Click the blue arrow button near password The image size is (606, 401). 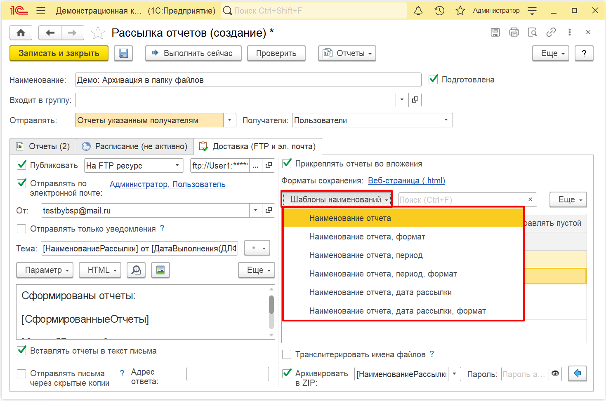tap(577, 374)
